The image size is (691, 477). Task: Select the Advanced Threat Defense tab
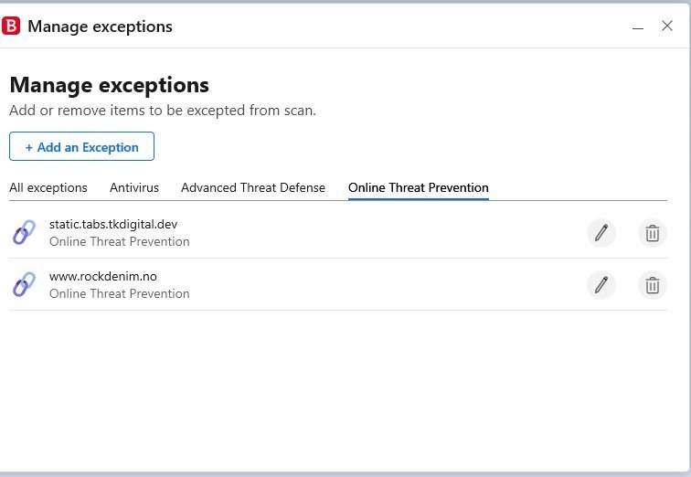[253, 187]
